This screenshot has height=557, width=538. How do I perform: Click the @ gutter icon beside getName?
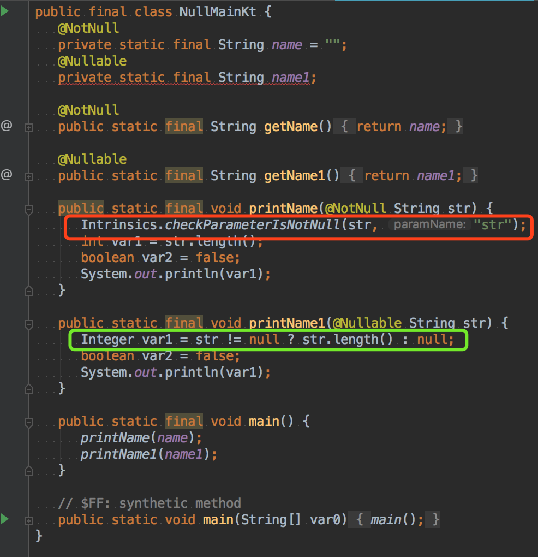point(7,126)
